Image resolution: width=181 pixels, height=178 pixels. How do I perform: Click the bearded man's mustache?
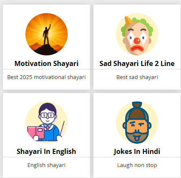(x=137, y=132)
